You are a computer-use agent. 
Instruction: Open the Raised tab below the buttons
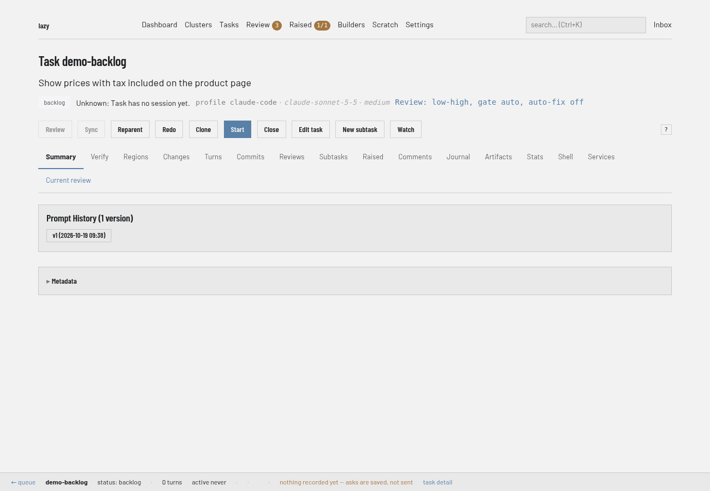coord(373,157)
